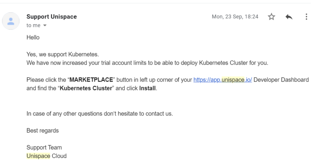
Task: Click the "to me" recipient text
Action: [33, 25]
